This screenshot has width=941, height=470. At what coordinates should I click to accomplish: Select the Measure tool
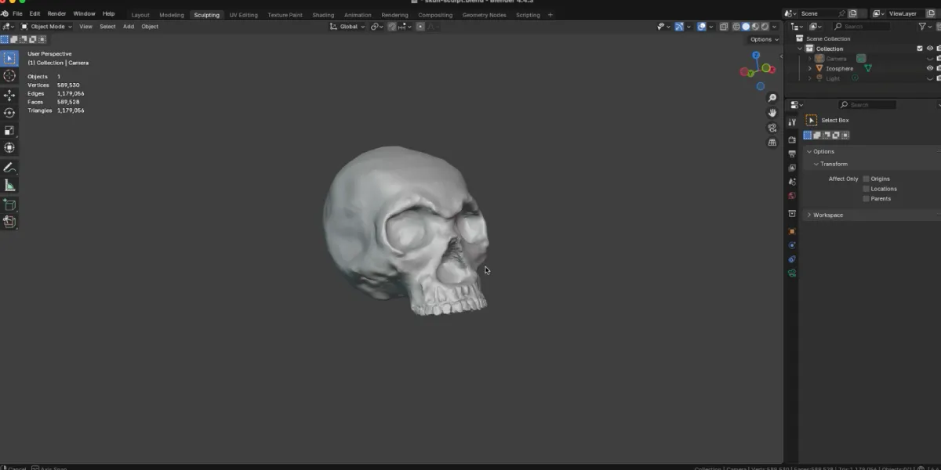coord(9,185)
